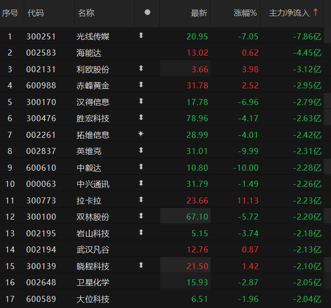This screenshot has height=308, width=331.
Task: Sort by 涨幅% column header
Action: coord(245,13)
